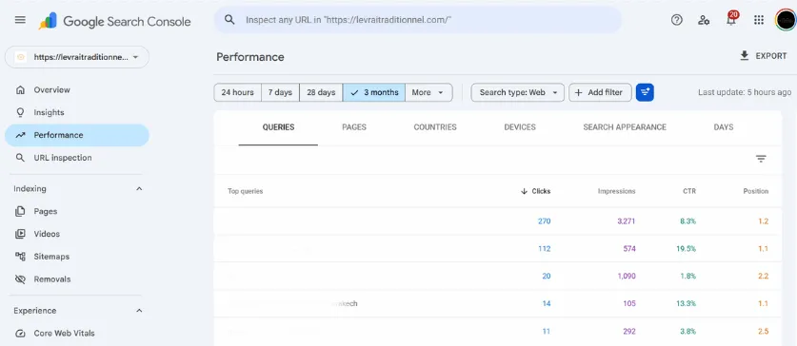
Task: Click the 19.5% CTR value
Action: tap(687, 249)
